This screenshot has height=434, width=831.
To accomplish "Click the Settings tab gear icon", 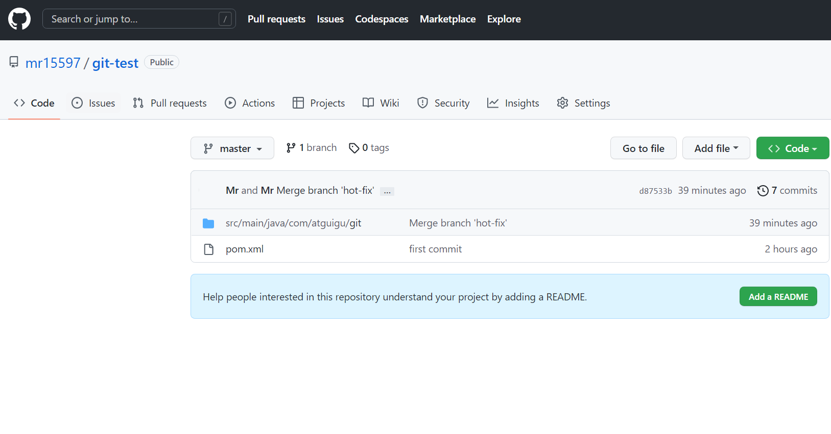I will pyautogui.click(x=562, y=103).
